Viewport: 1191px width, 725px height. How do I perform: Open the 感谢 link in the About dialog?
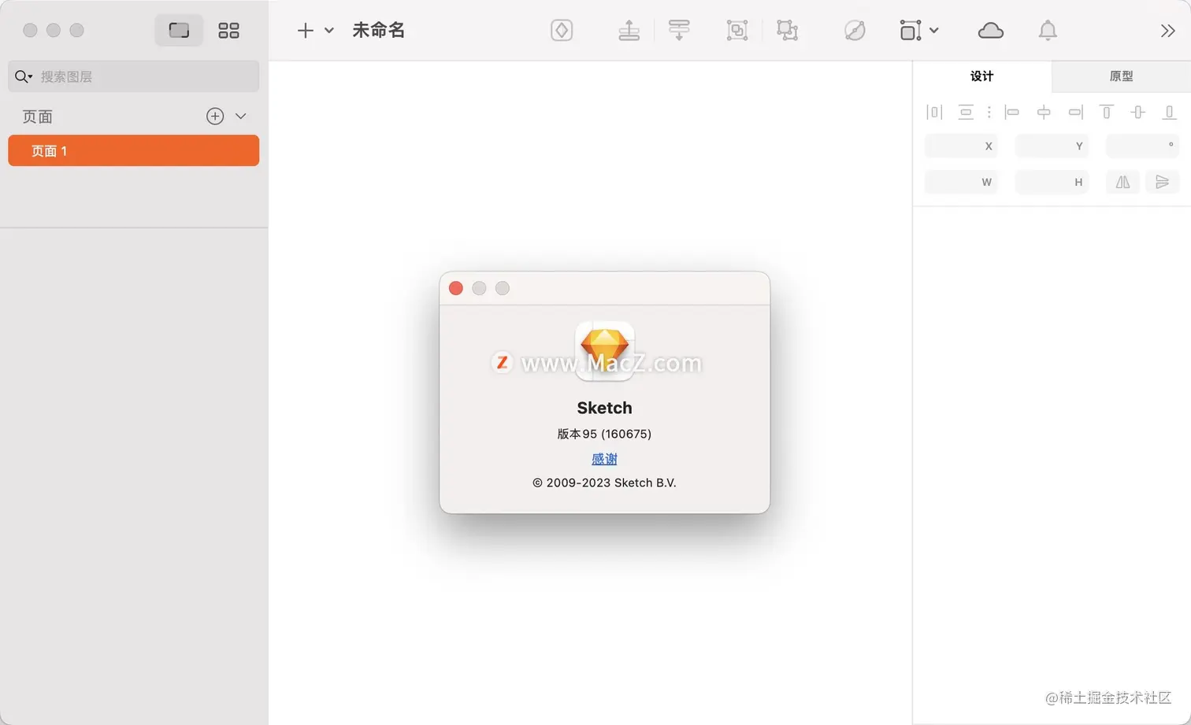click(604, 459)
